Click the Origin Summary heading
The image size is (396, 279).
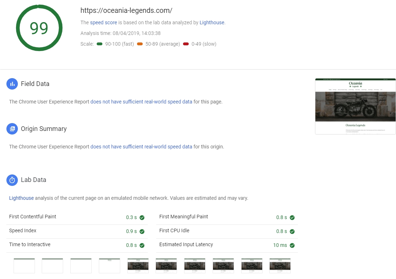click(44, 129)
